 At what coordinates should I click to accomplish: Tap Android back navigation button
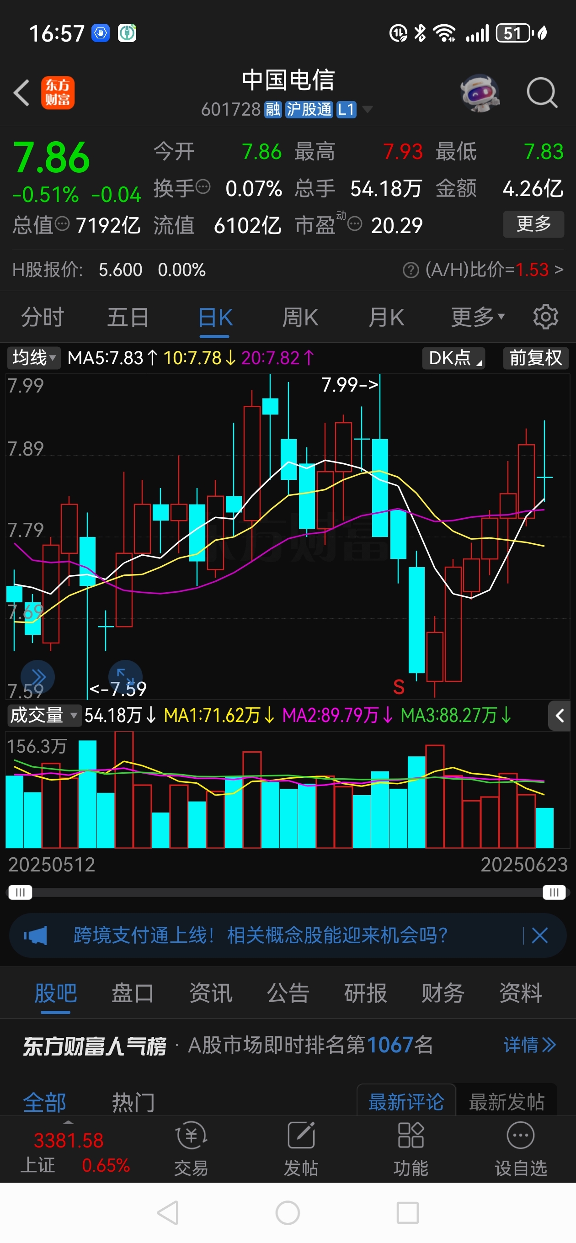point(168,1212)
